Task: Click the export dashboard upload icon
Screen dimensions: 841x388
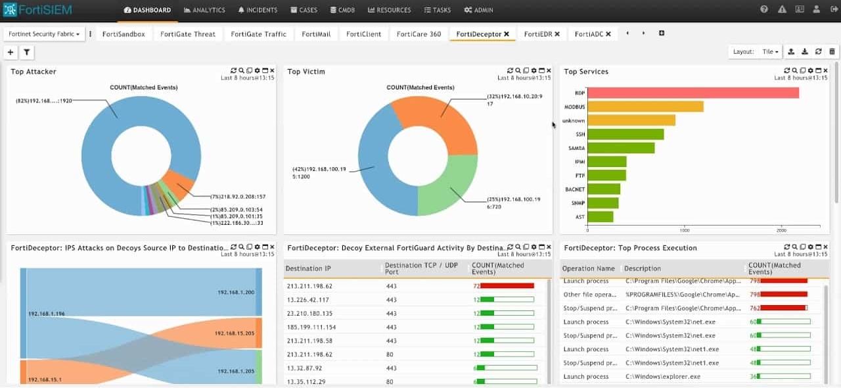Action: (x=791, y=51)
